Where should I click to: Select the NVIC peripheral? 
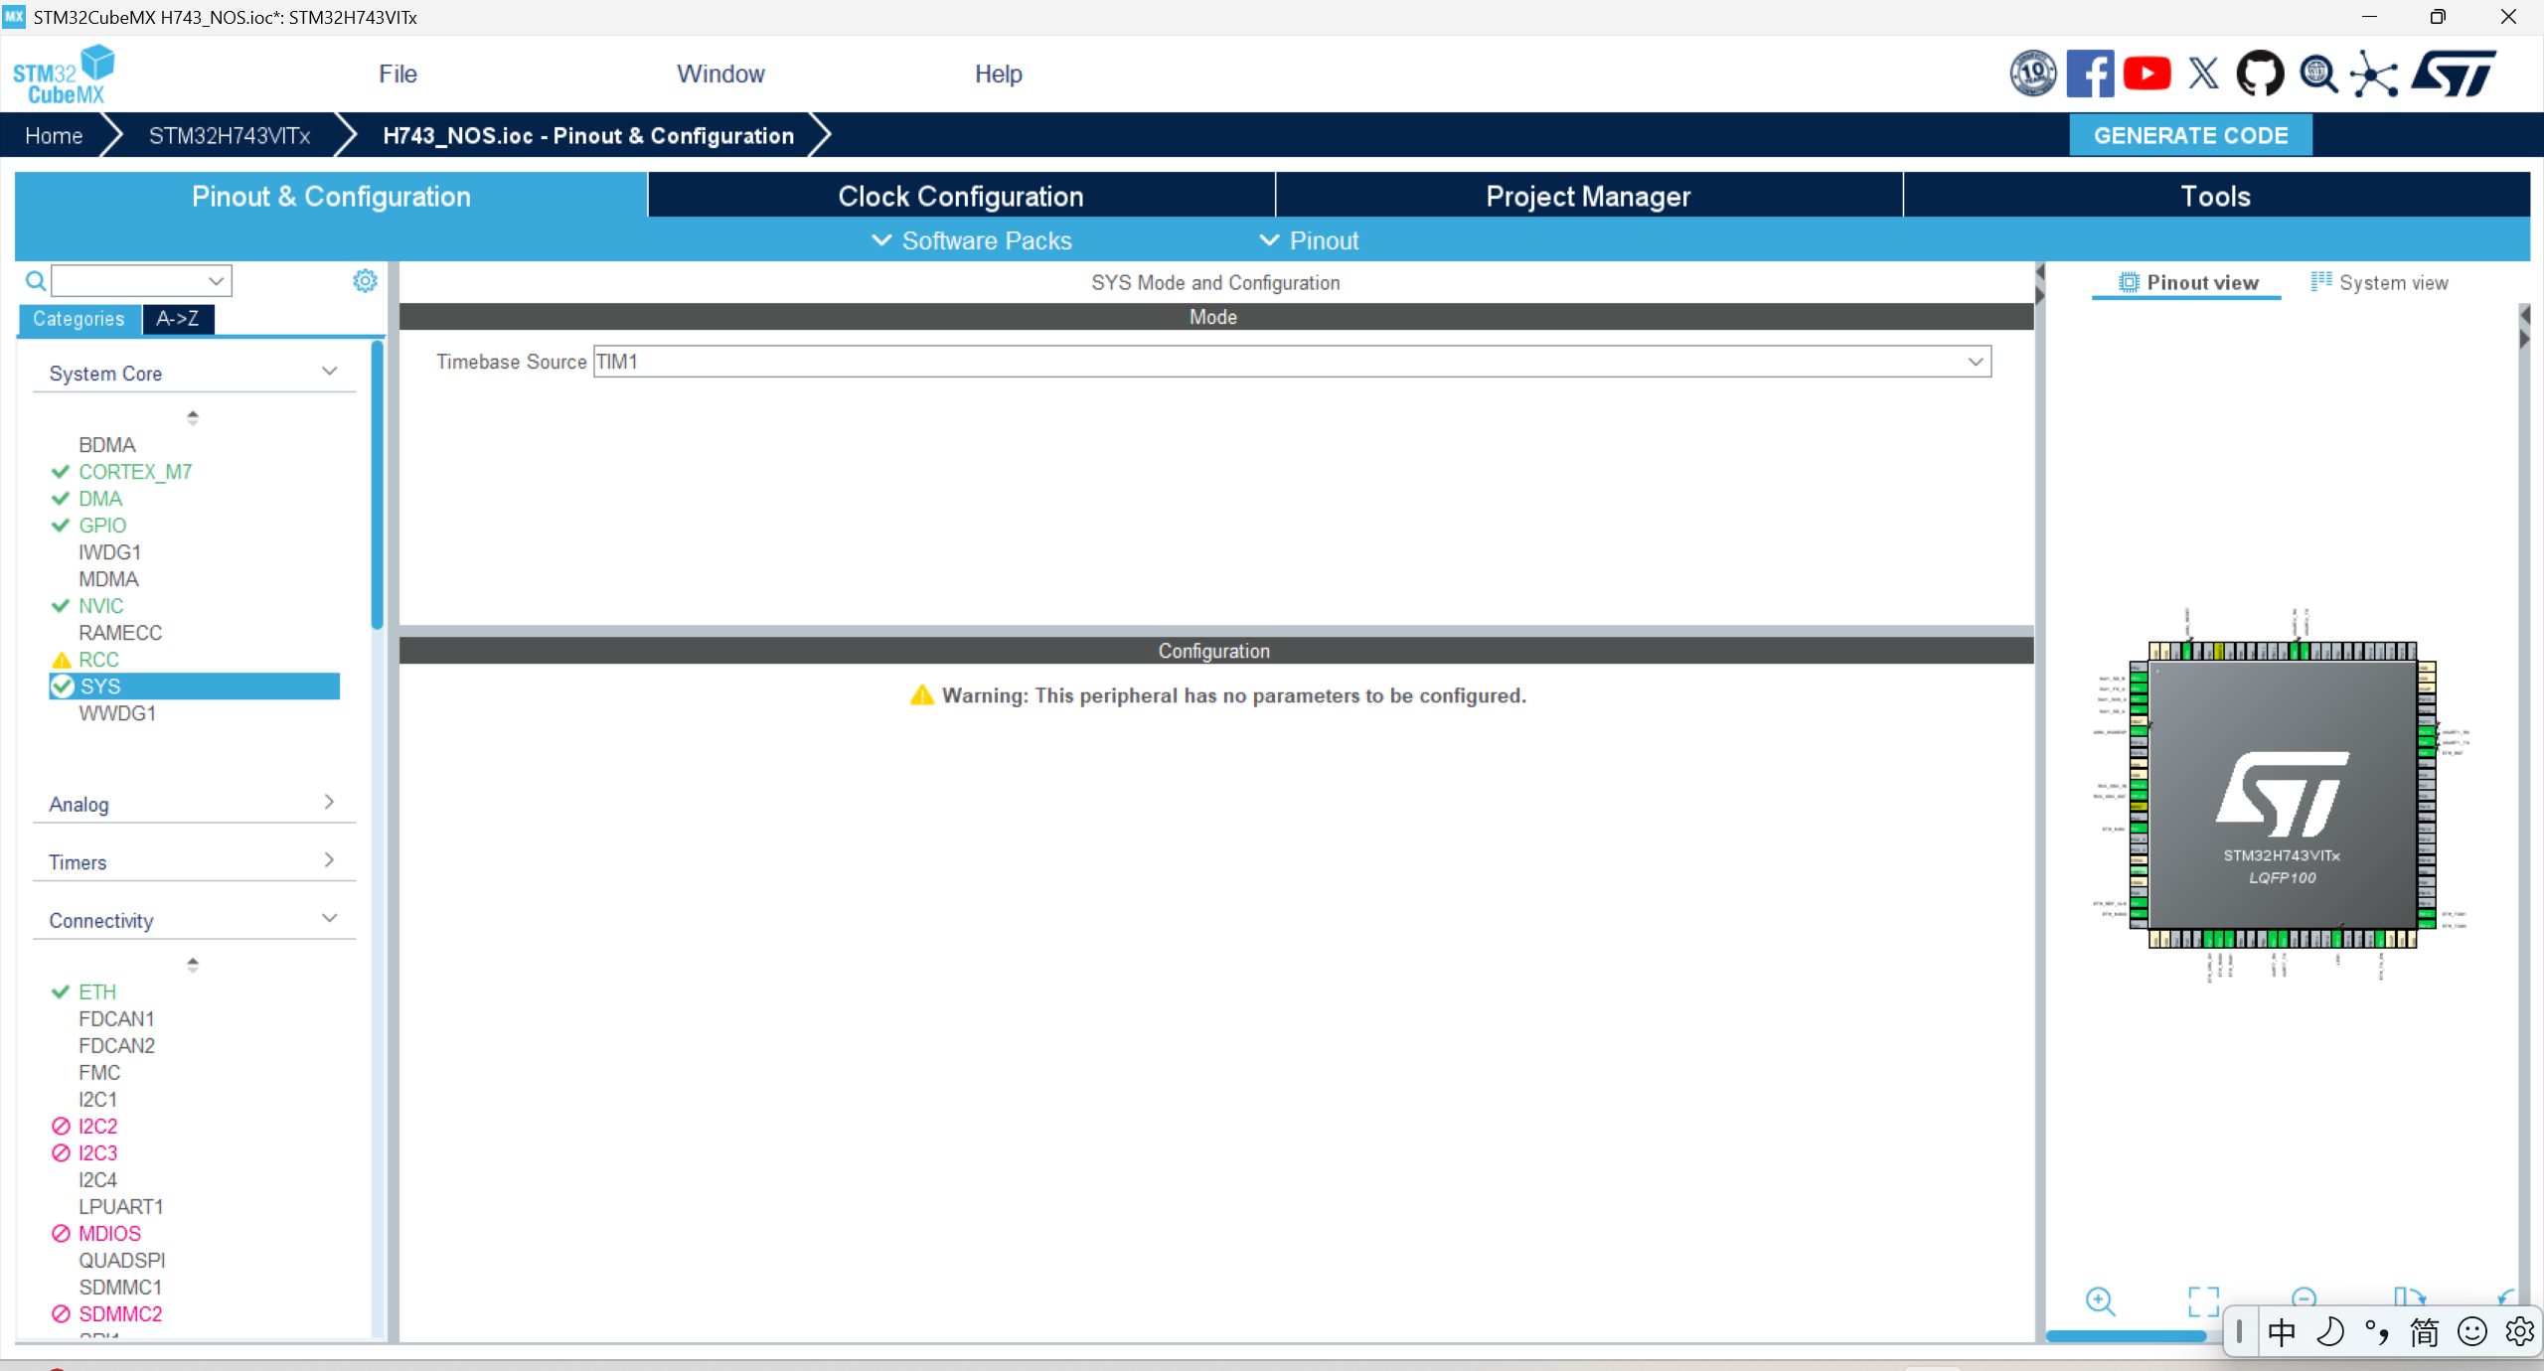click(x=101, y=606)
